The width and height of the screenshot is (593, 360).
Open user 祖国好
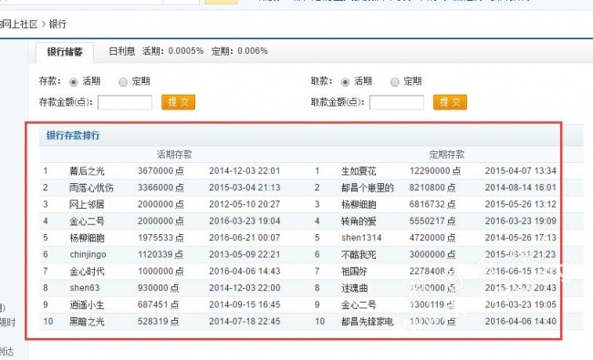354,272
